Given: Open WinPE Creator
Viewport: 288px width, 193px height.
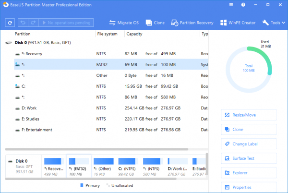Looking at the screenshot, I should point(238,23).
